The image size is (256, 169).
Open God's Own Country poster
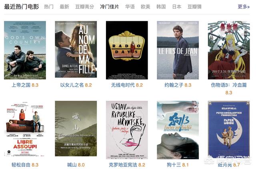tap(25, 50)
